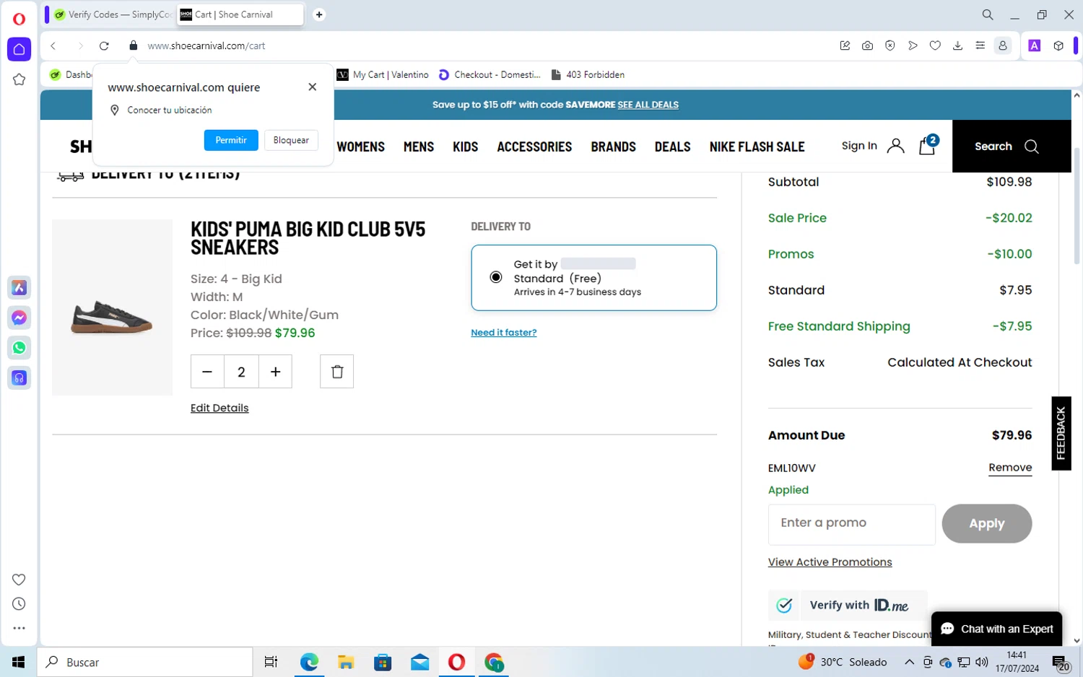Open the shopping cart bag icon
The width and height of the screenshot is (1083, 677).
(928, 145)
